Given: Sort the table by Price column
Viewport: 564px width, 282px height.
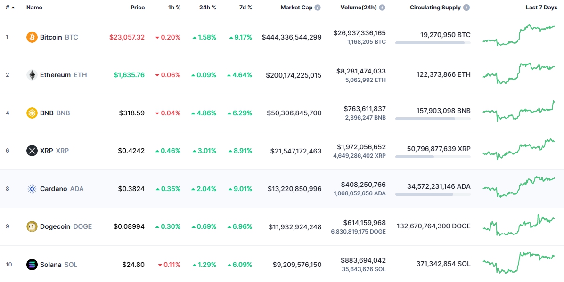Looking at the screenshot, I should 138,8.
